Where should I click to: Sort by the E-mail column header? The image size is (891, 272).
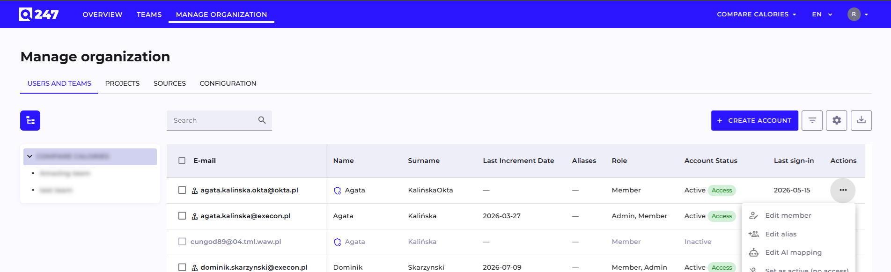pyautogui.click(x=205, y=161)
